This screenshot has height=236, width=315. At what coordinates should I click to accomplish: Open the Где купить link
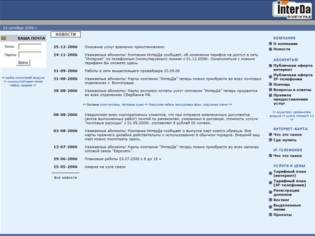285,140
